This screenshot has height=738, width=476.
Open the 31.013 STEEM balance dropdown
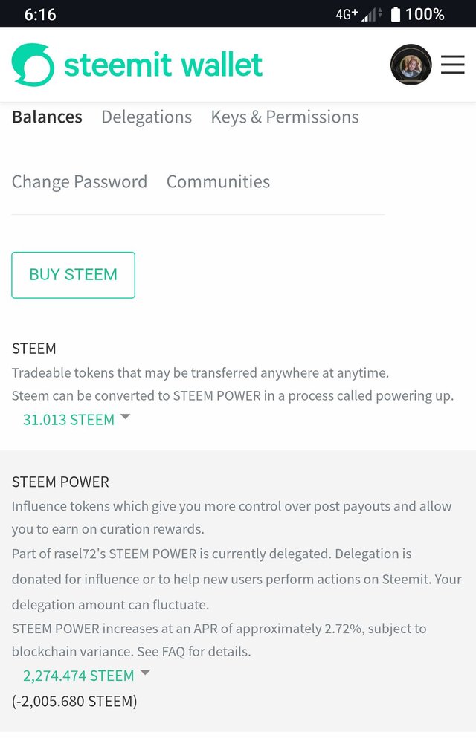pyautogui.click(x=68, y=419)
